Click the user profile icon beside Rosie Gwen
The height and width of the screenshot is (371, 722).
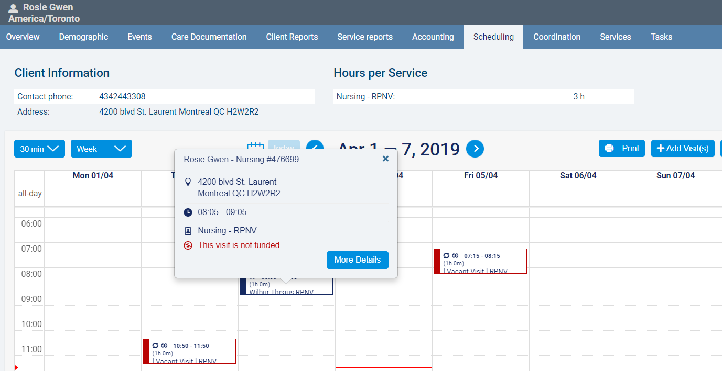click(14, 8)
